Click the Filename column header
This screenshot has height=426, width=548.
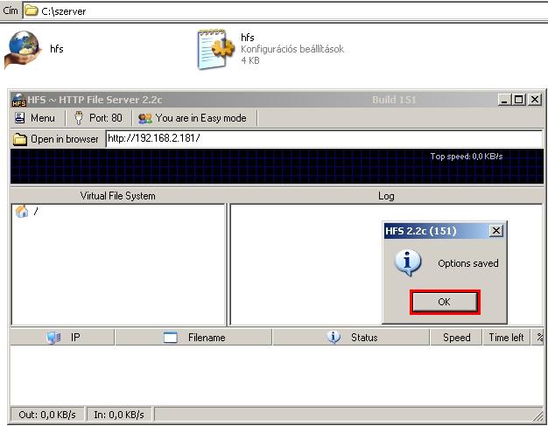click(193, 338)
